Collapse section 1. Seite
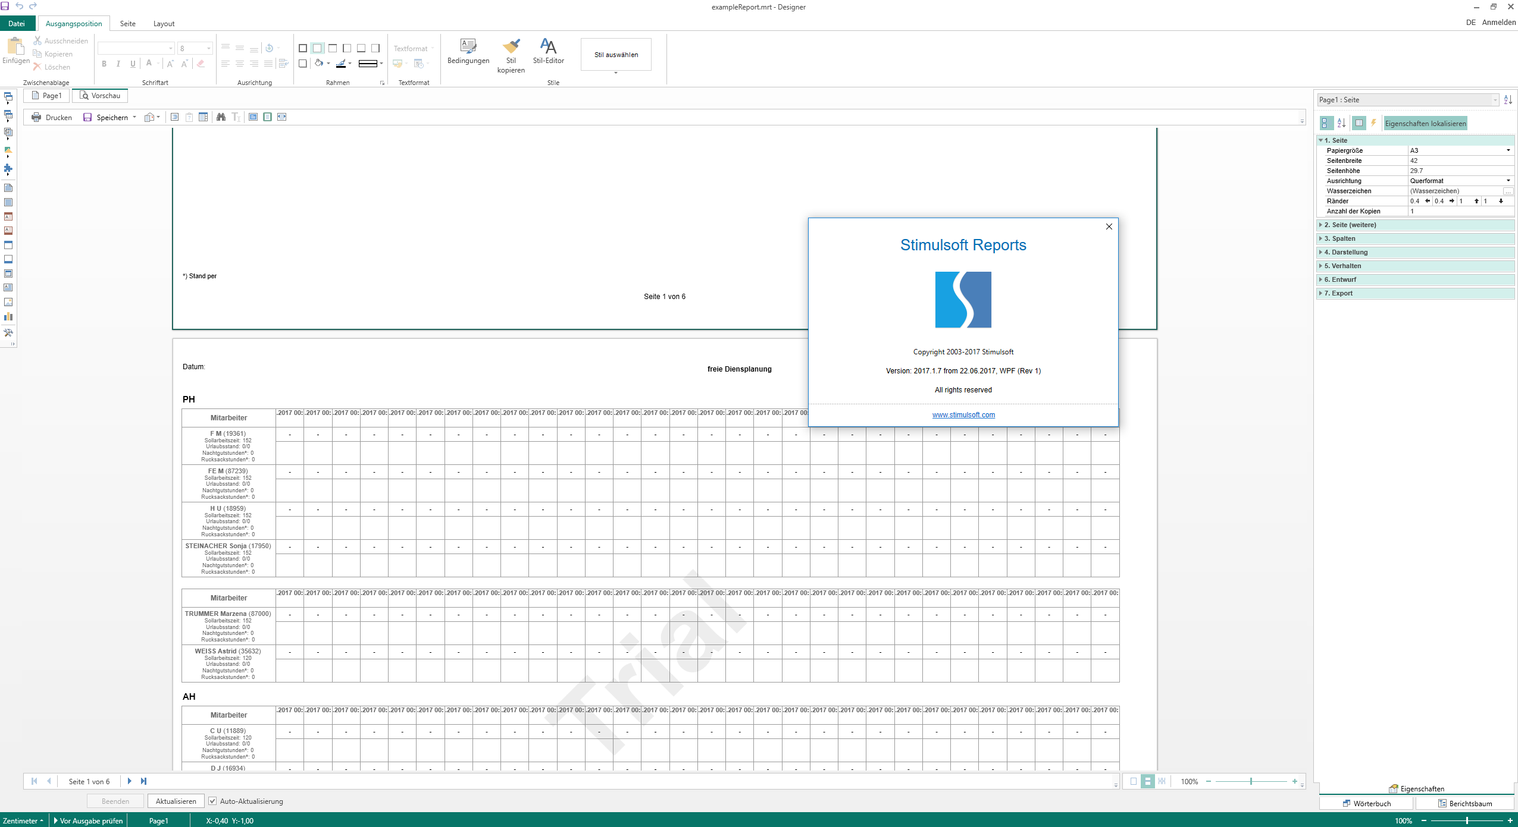 click(x=1321, y=140)
